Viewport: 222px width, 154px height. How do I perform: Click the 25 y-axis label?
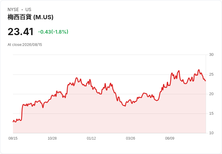click(x=211, y=74)
